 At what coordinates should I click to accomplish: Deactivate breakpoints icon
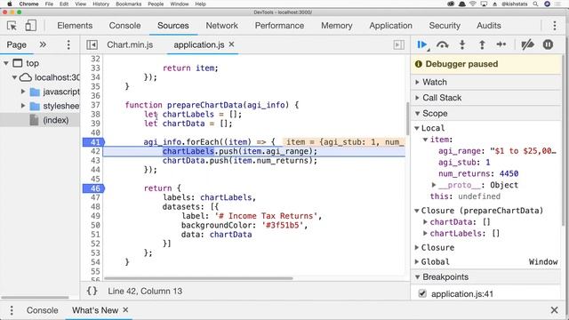tap(527, 44)
